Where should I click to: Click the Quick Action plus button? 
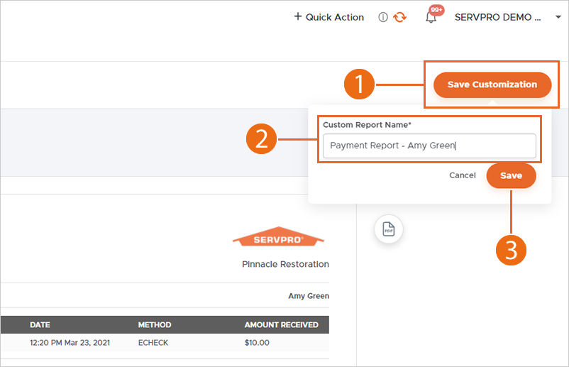pyautogui.click(x=328, y=17)
